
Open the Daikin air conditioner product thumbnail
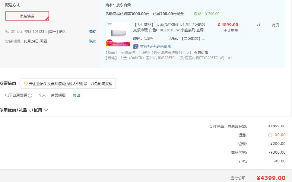click(x=118, y=34)
